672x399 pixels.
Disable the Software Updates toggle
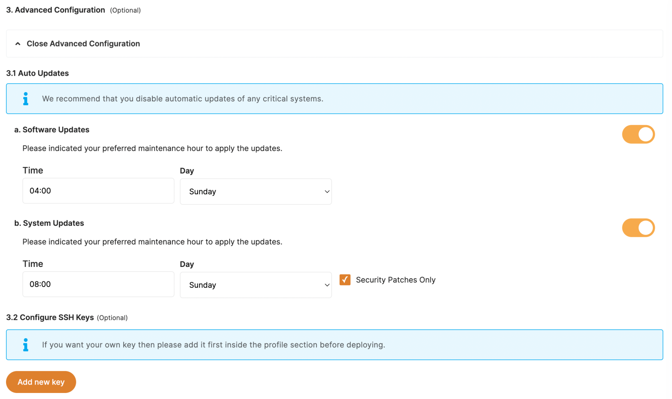click(638, 134)
